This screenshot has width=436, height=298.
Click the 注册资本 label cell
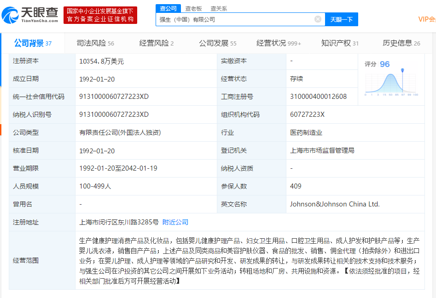42,61
